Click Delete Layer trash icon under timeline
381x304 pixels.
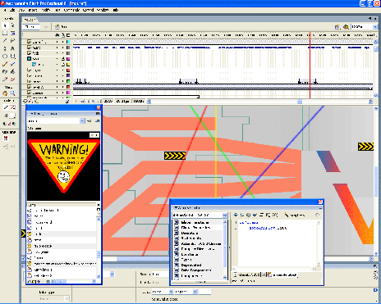click(x=67, y=102)
